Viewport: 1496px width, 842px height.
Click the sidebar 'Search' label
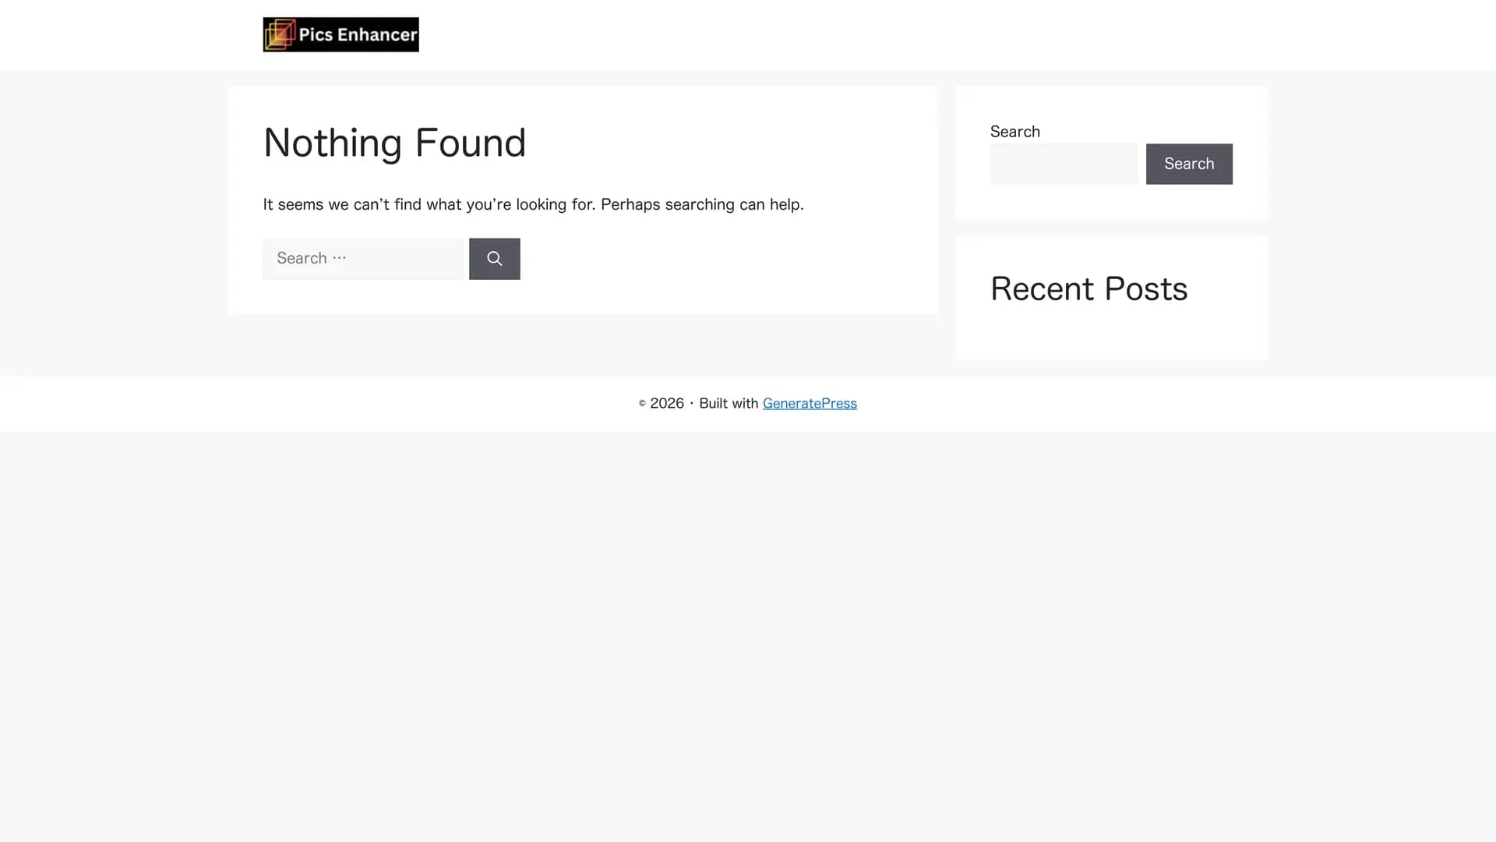click(x=1014, y=132)
